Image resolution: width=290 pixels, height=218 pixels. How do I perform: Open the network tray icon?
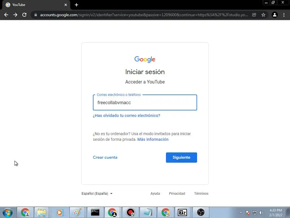point(255,213)
